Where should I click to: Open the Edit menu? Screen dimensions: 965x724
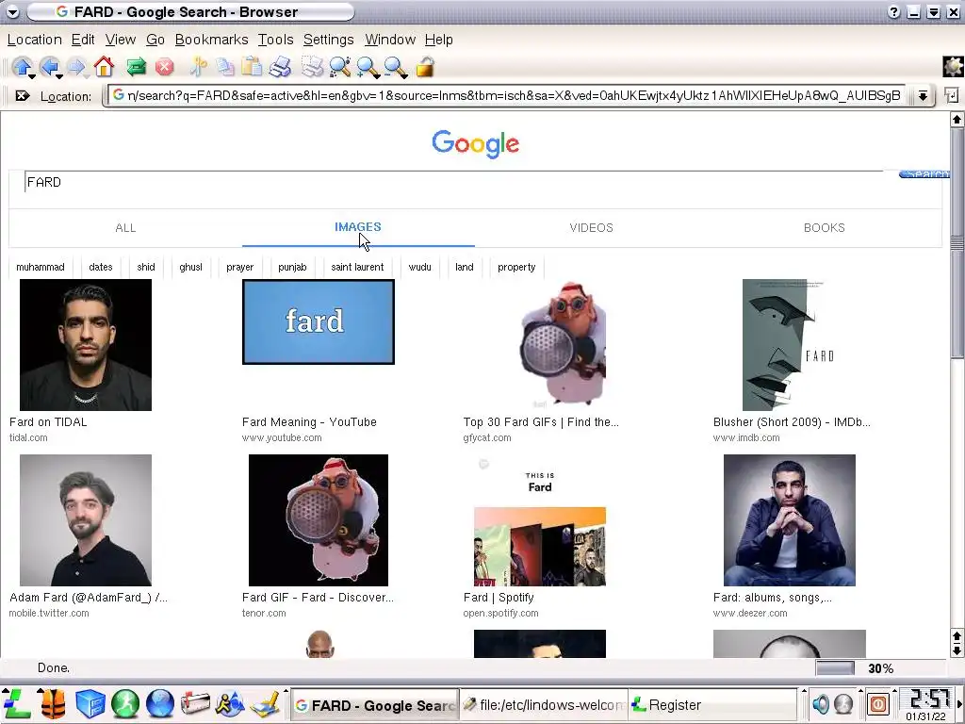pos(83,40)
